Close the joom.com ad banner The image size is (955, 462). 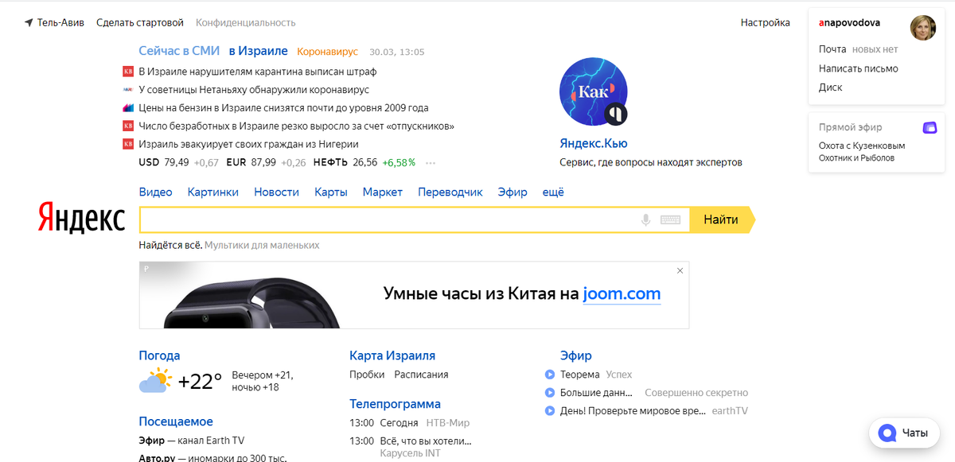[x=680, y=270]
